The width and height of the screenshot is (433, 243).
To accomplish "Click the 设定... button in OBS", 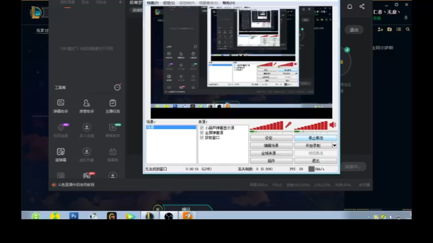I will click(272, 138).
